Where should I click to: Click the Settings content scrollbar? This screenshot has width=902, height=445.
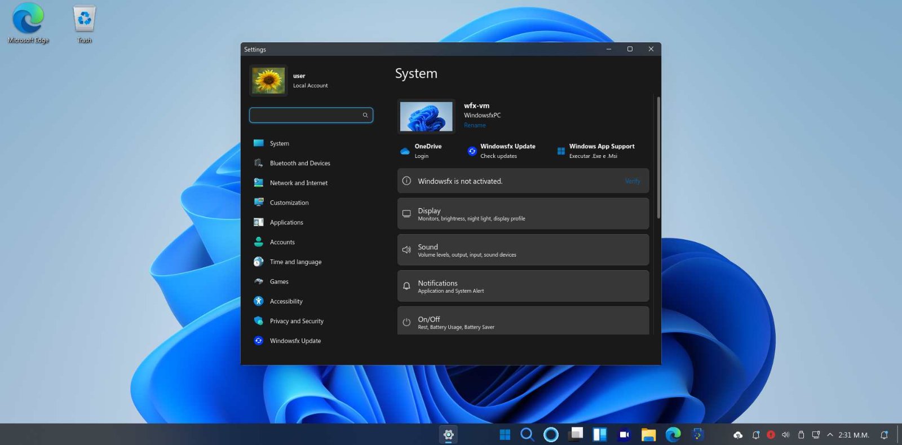pos(658,158)
